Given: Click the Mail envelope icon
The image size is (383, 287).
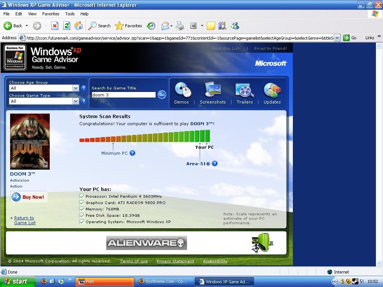Looking at the screenshot, I should coord(165,26).
